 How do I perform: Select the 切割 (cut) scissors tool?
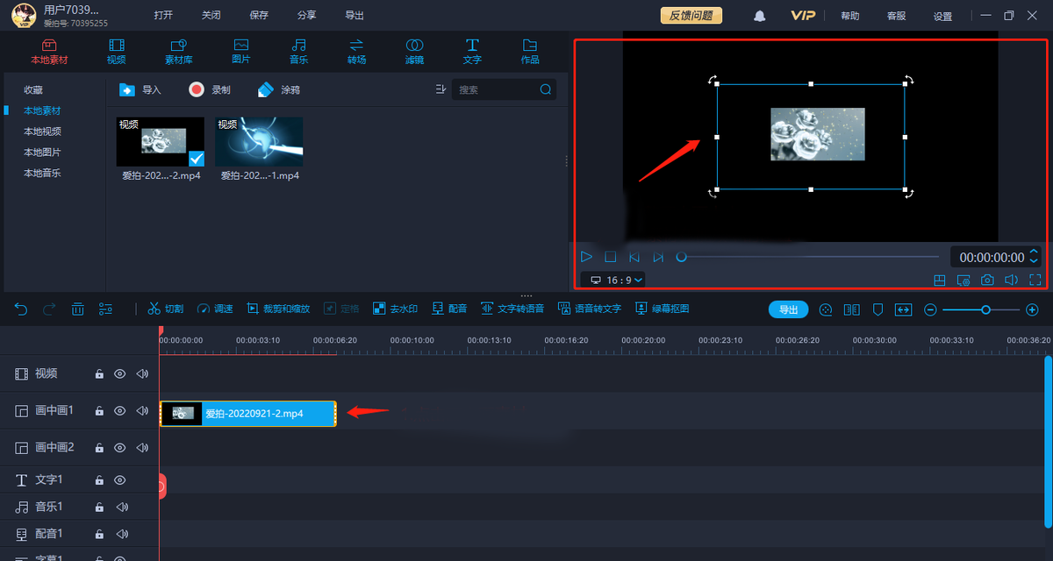point(165,309)
